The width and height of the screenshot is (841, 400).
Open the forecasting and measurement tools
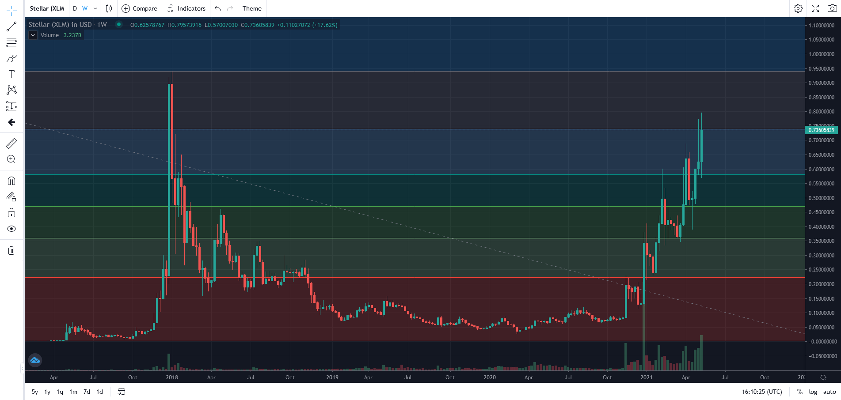pyautogui.click(x=11, y=106)
